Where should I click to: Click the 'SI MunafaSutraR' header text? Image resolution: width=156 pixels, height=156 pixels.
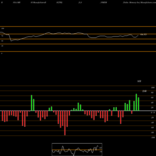tap(38, 2)
